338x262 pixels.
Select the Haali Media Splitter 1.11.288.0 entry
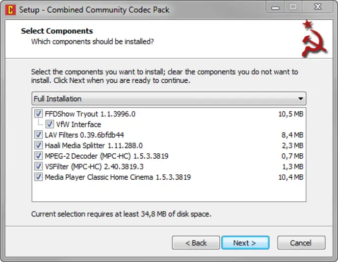(x=94, y=145)
